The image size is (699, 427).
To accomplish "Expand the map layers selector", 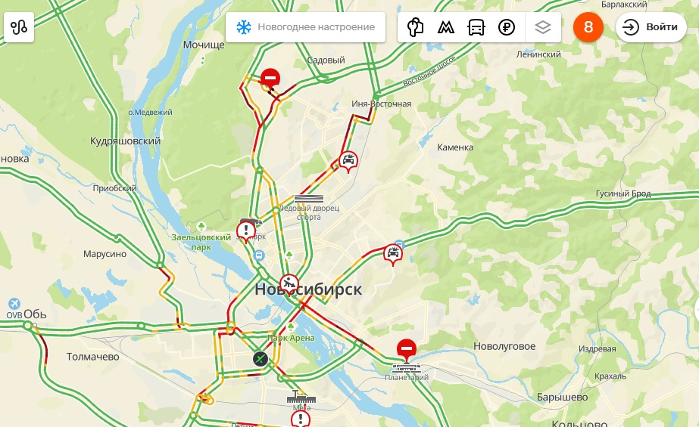I will [x=542, y=27].
